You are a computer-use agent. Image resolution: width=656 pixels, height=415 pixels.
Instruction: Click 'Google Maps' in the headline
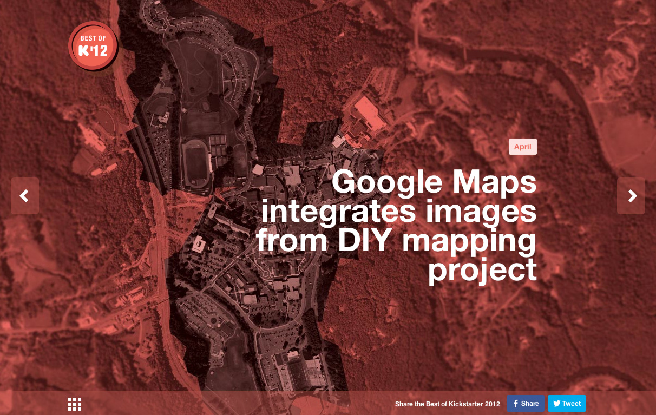[x=434, y=182]
